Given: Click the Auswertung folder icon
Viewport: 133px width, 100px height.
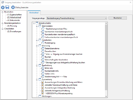Looking at the screenshot, I should (40, 79).
